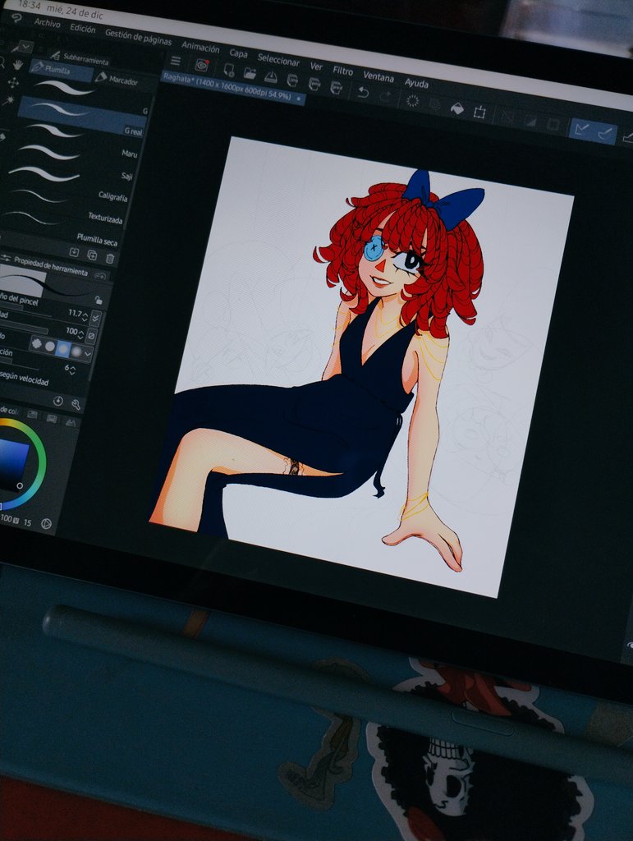Image resolution: width=633 pixels, height=841 pixels.
Task: Select the no anti-aliasing option
Action: click(37, 344)
